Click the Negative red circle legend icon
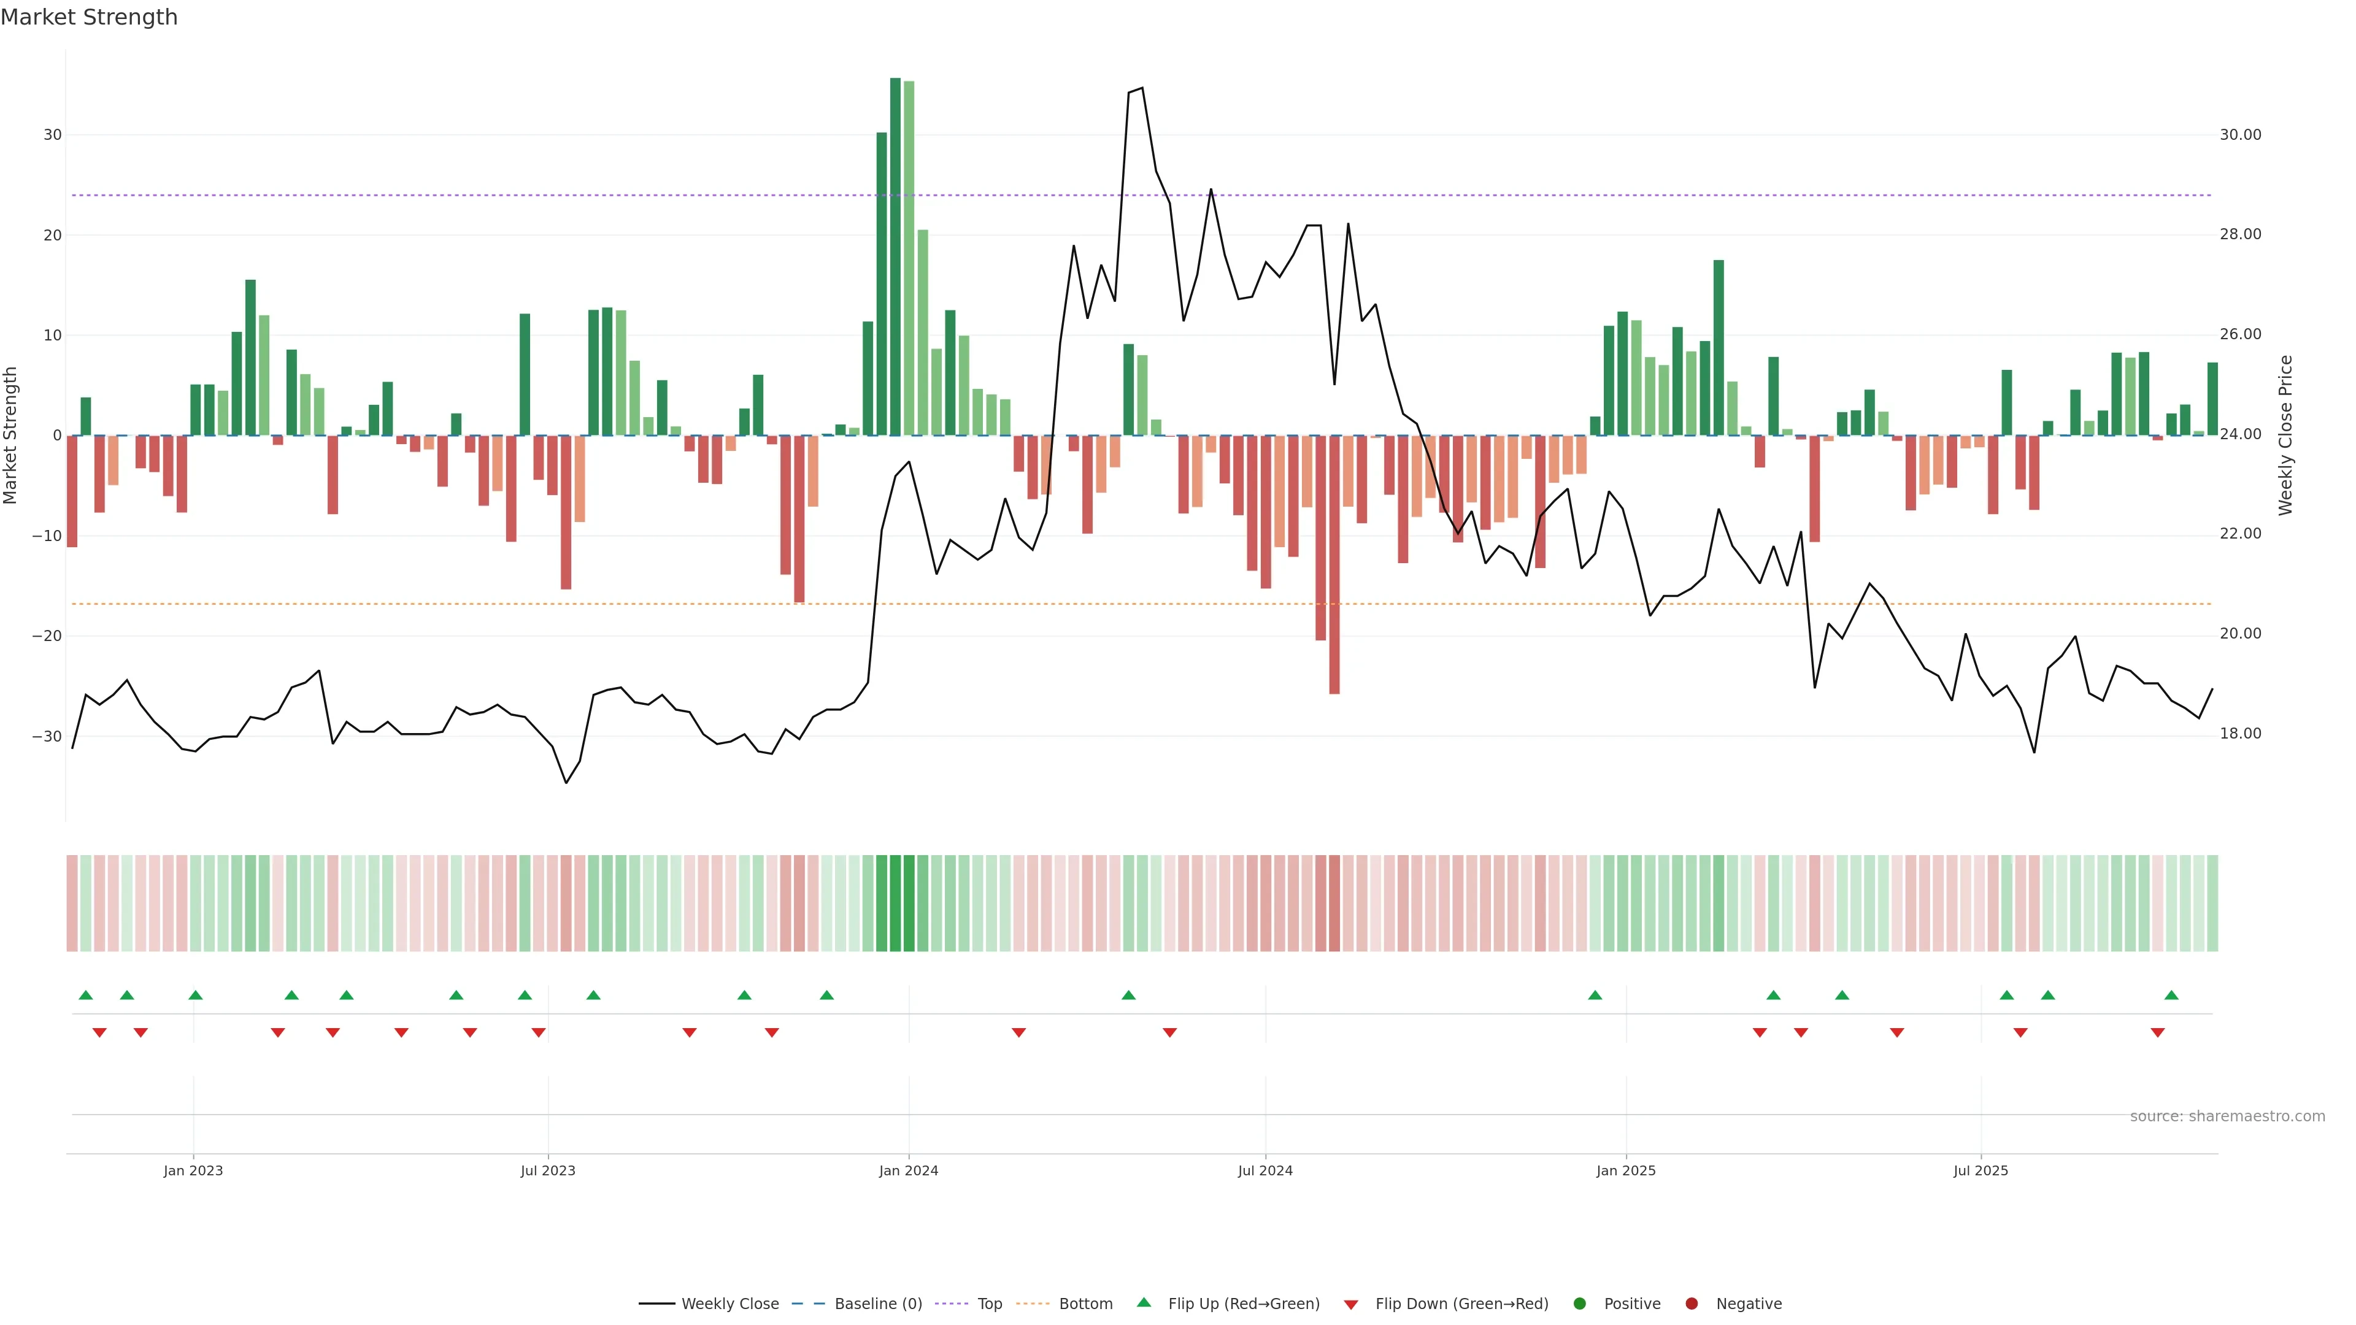The image size is (2356, 1325). coord(1691,1303)
